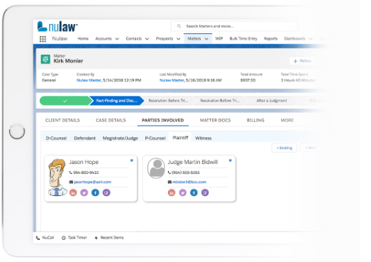Select the Witness sub-tab
The image size is (371, 262).
pos(204,138)
